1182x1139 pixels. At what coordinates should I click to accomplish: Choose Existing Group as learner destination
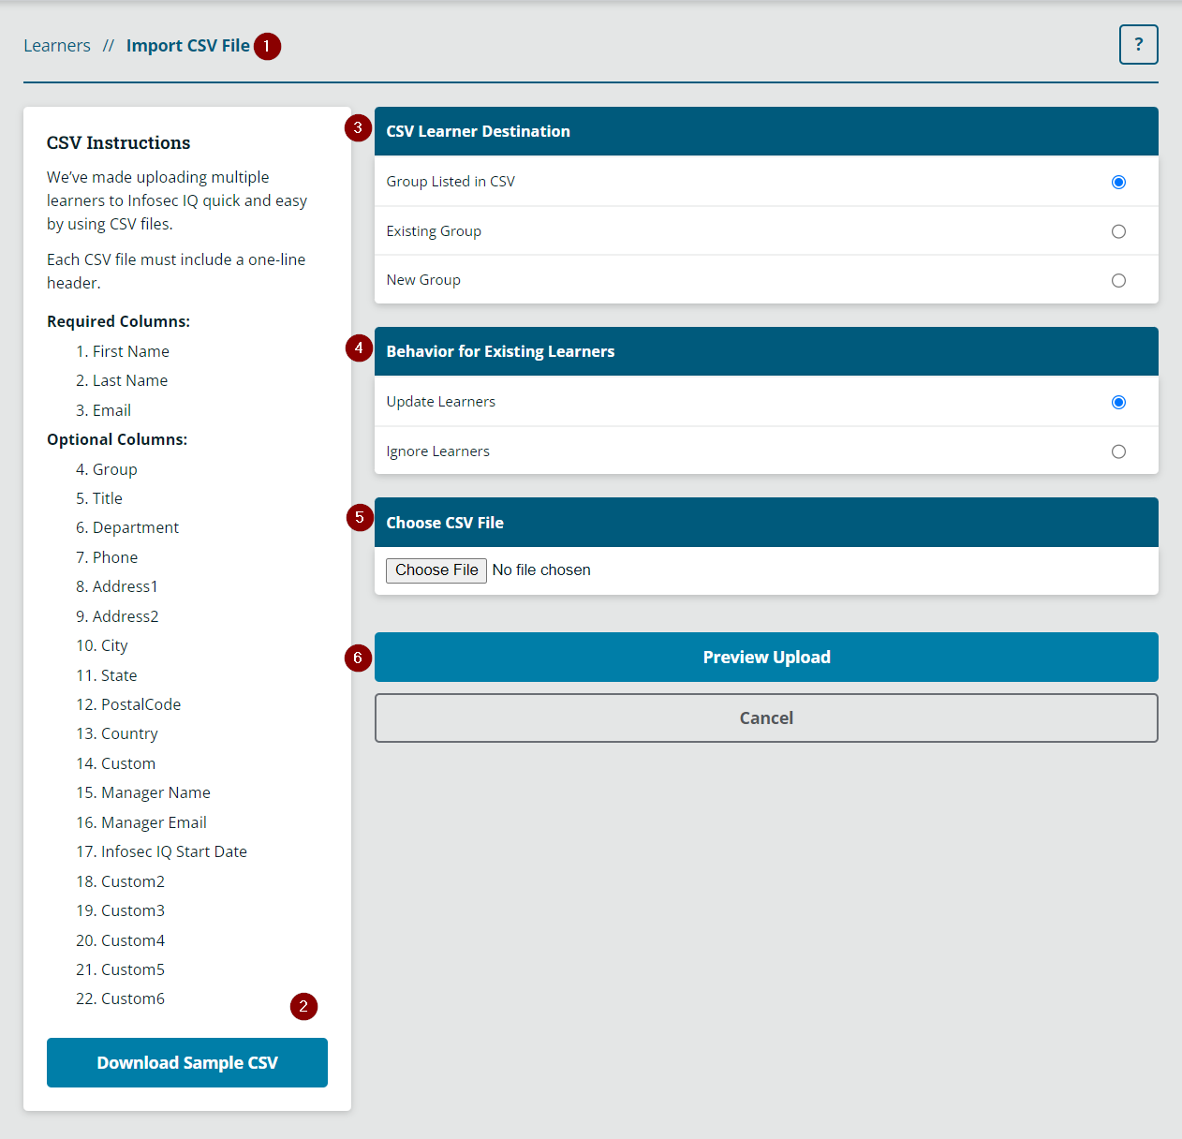1118,230
